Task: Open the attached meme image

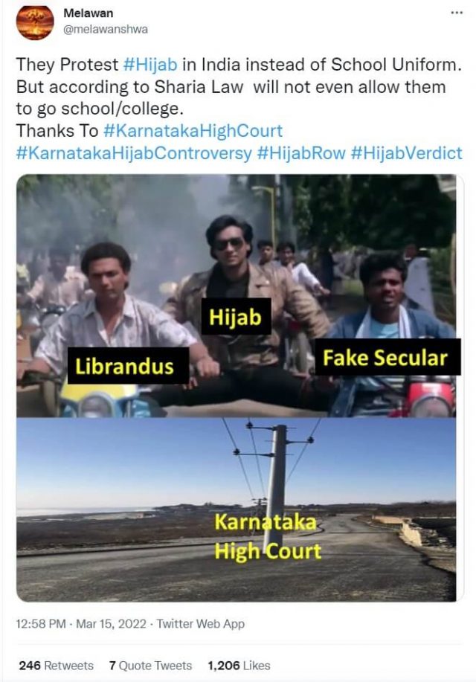Action: [x=237, y=387]
